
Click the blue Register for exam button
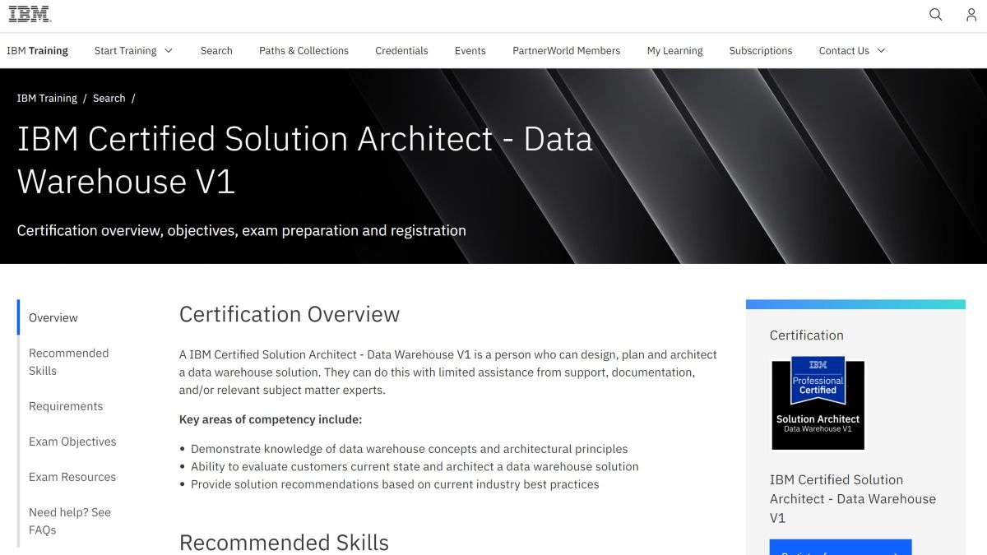coord(840,548)
